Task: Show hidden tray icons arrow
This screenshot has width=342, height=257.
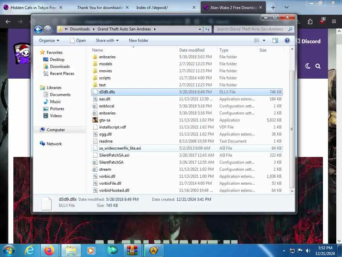Action: point(284,251)
